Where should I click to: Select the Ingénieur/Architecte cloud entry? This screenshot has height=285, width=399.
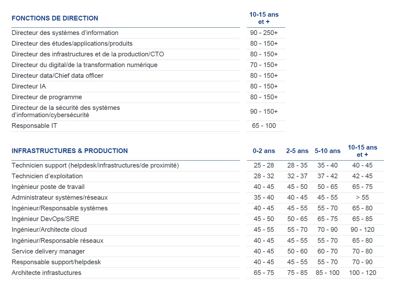point(49,230)
